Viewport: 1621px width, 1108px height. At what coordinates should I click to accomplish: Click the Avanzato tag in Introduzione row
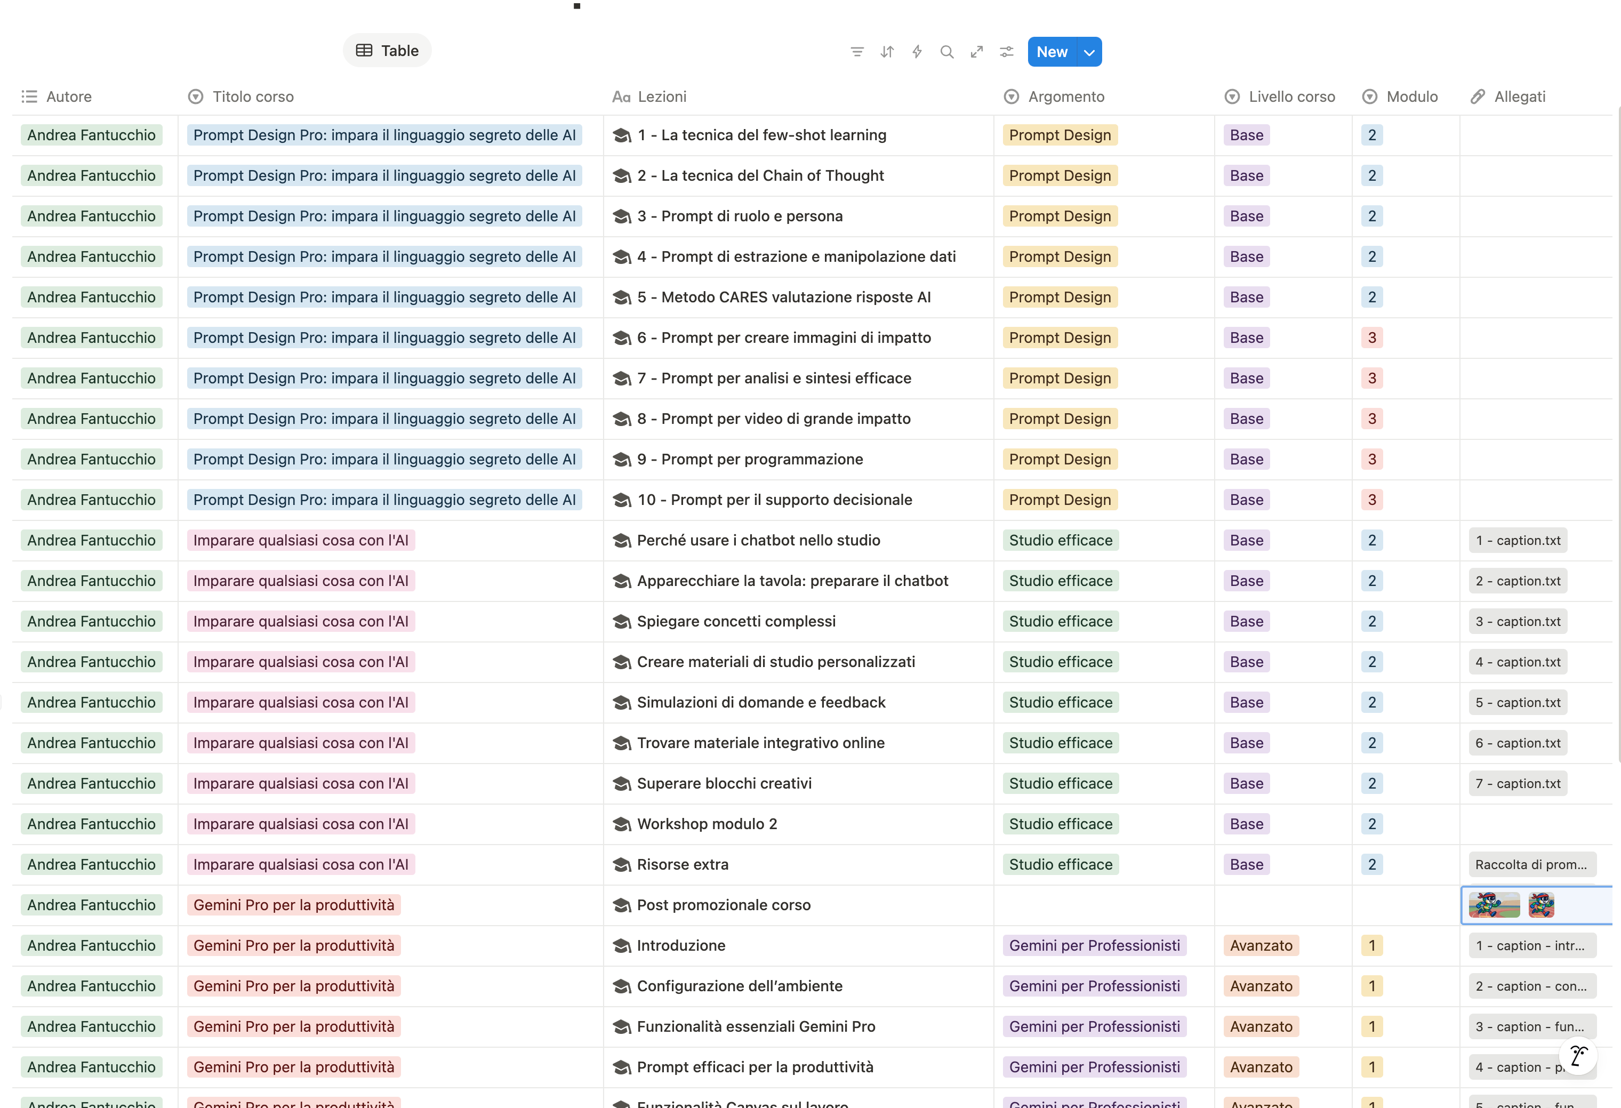point(1261,945)
